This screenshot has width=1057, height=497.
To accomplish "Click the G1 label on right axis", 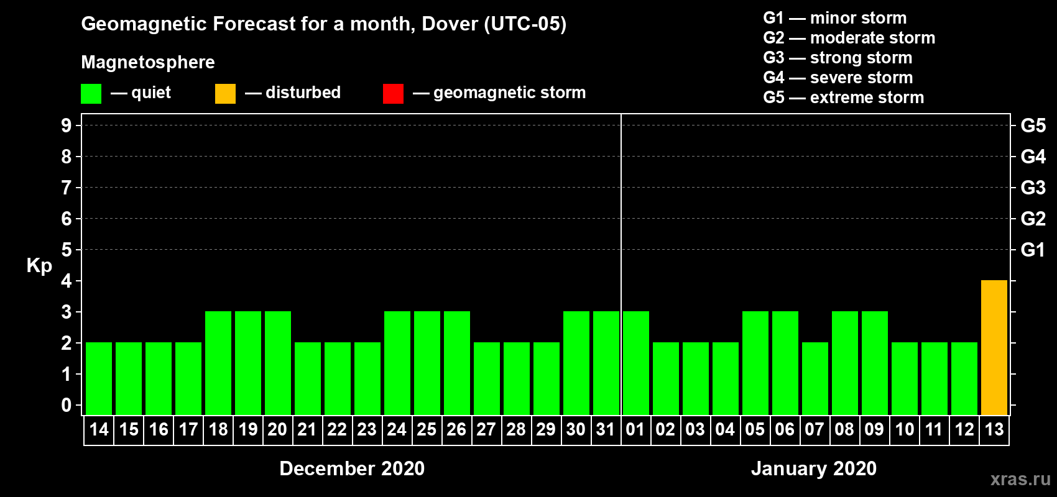I will click(1033, 250).
